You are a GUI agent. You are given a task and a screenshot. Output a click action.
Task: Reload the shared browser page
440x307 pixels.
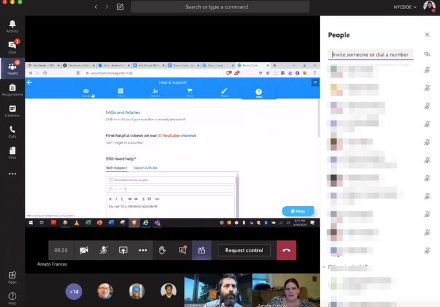45,73
